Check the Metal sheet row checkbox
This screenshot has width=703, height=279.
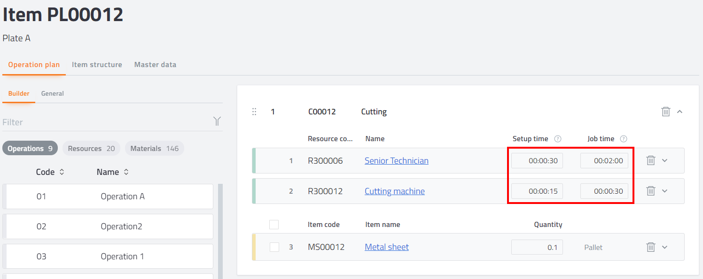click(274, 247)
